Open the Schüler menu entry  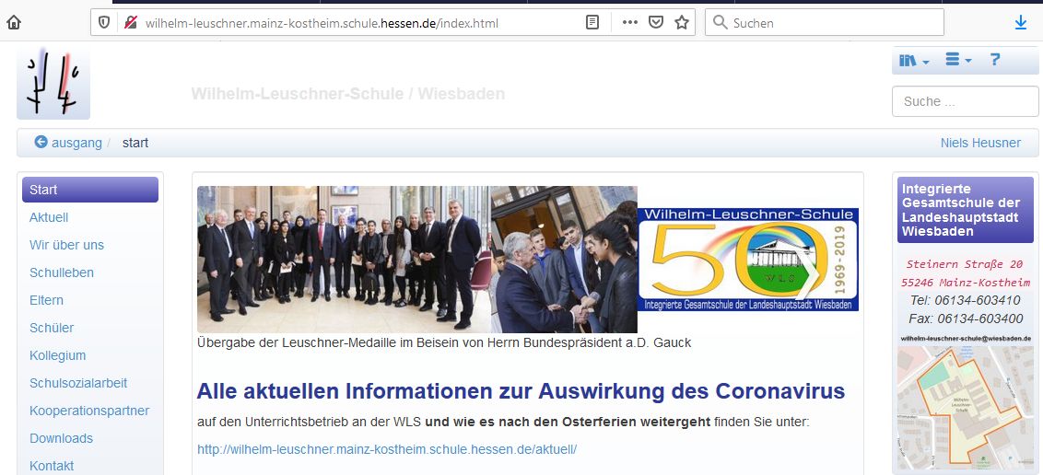pyautogui.click(x=52, y=328)
